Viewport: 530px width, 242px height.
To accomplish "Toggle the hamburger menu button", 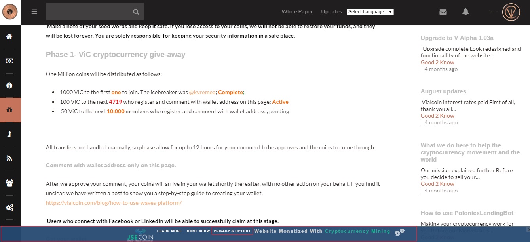I will [34, 11].
